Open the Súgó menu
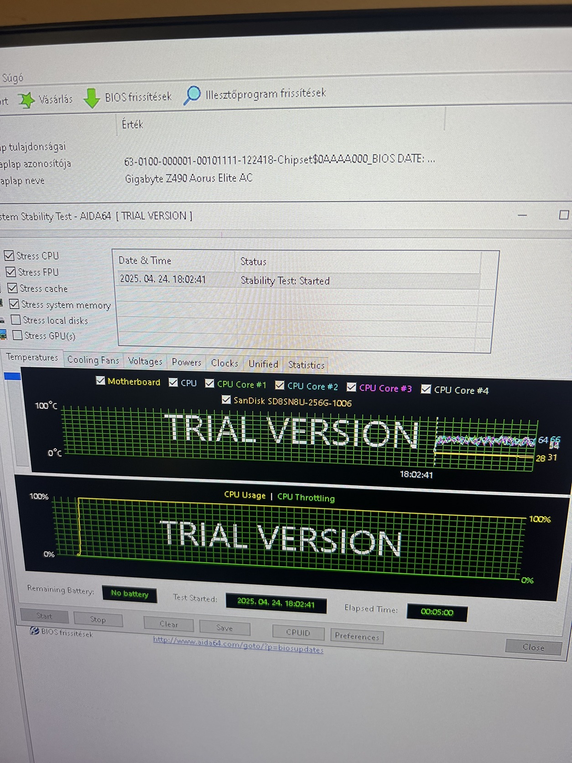 click(x=13, y=78)
